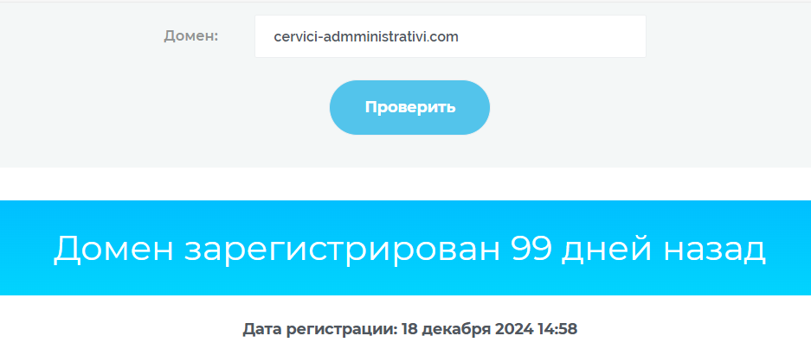Image resolution: width=811 pixels, height=355 pixels.
Task: Place cursor after .com in the domain field
Action: pyautogui.click(x=460, y=36)
